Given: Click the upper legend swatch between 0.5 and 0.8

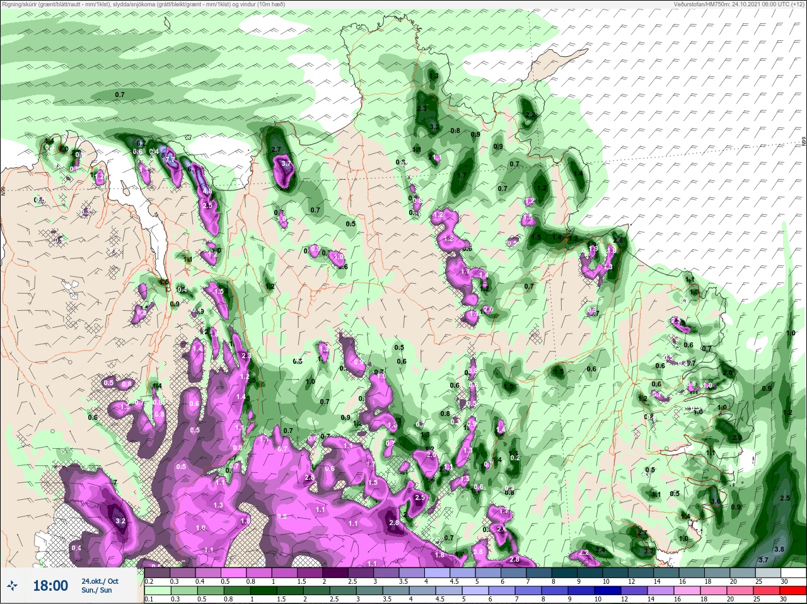Looking at the screenshot, I should 233,573.
